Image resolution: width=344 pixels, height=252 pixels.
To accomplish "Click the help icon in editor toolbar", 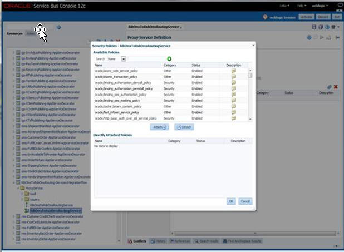I will (x=327, y=27).
